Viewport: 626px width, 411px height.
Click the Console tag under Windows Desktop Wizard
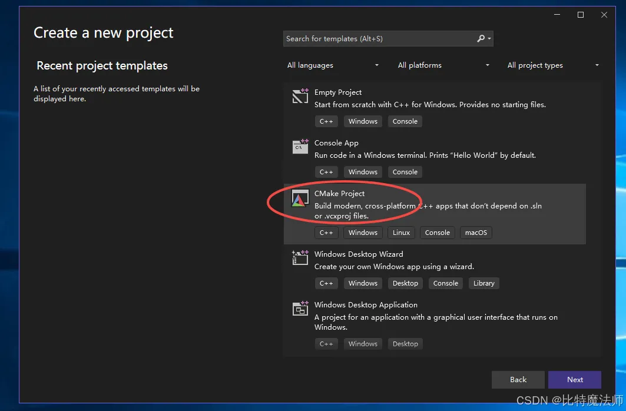[446, 283]
